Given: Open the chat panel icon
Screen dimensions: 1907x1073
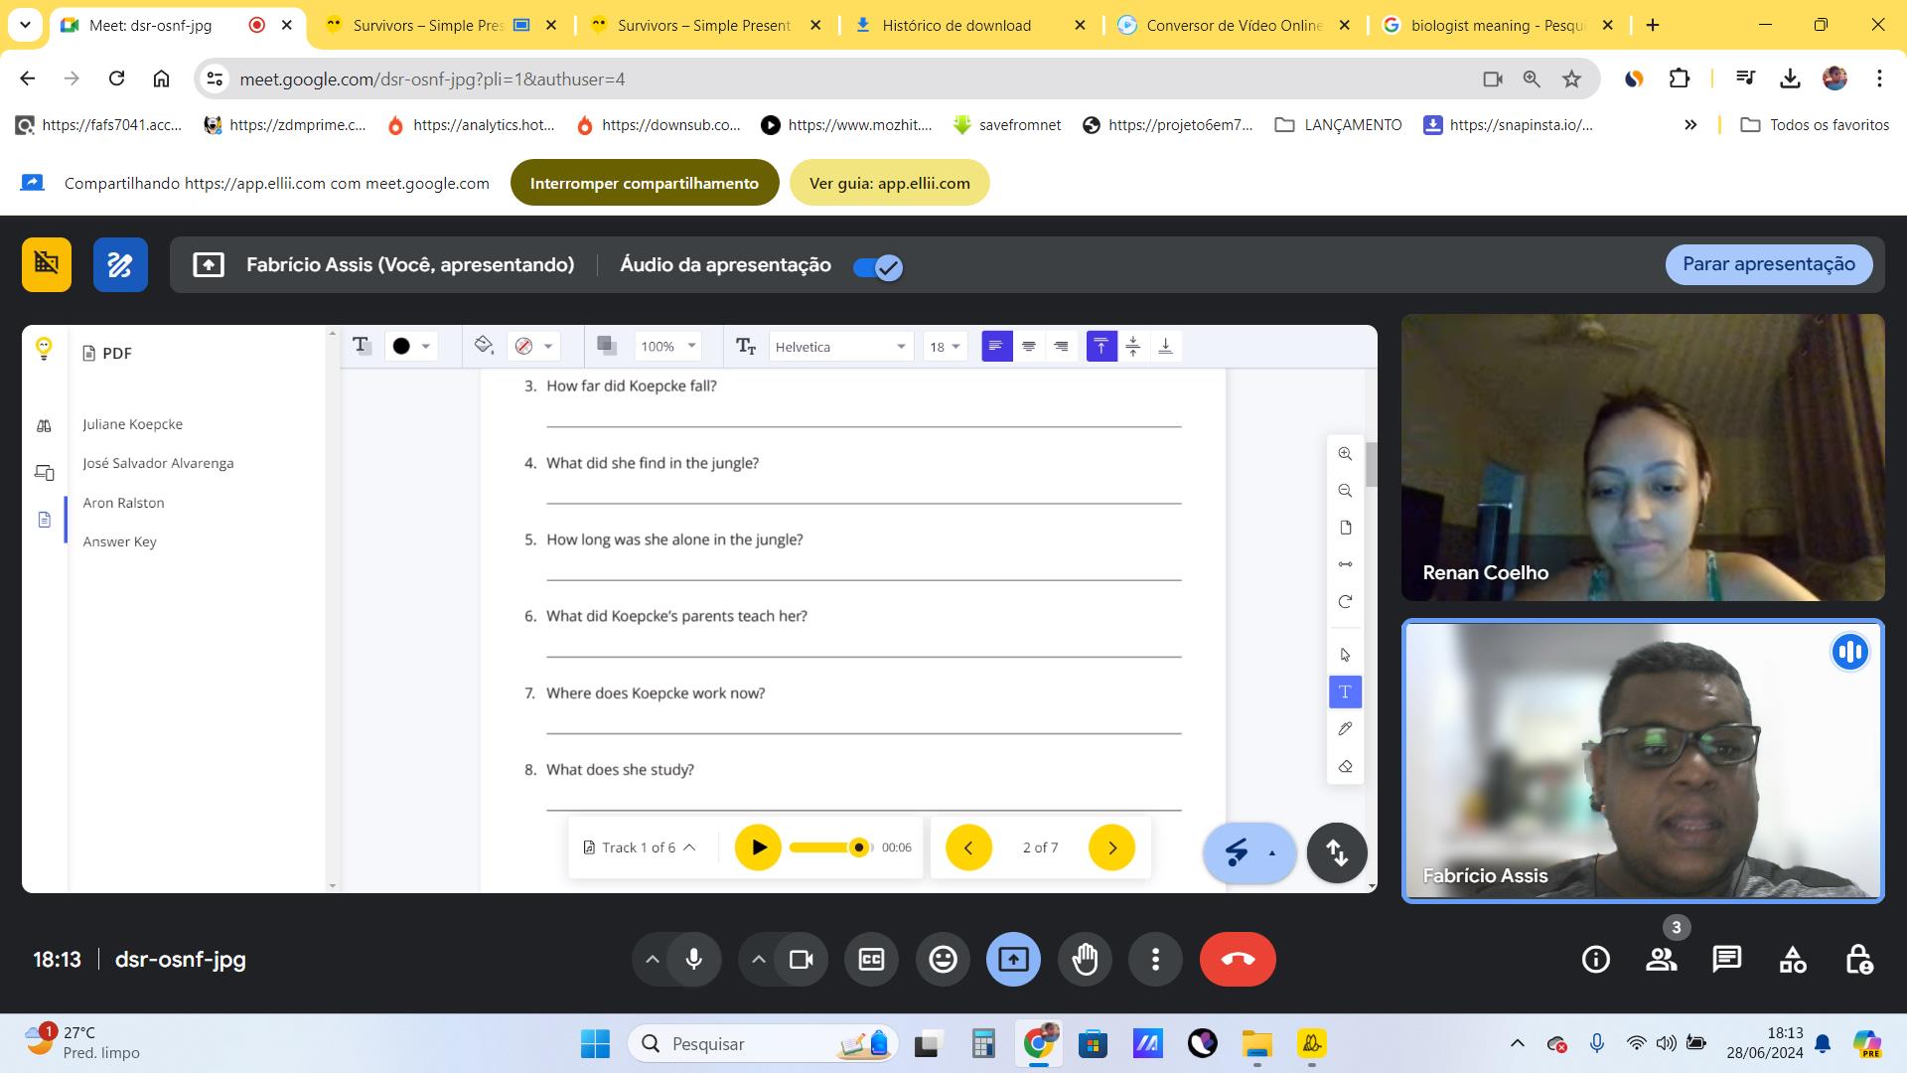Looking at the screenshot, I should pyautogui.click(x=1726, y=960).
